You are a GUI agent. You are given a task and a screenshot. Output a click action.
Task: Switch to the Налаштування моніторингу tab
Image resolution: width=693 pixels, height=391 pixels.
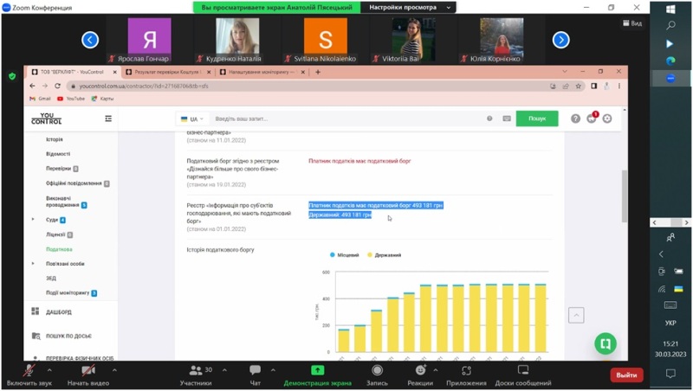pyautogui.click(x=262, y=72)
